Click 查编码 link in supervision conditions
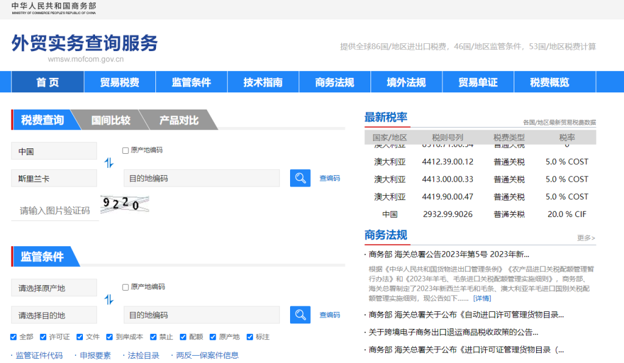The height and width of the screenshot is (363, 624). coord(330,315)
